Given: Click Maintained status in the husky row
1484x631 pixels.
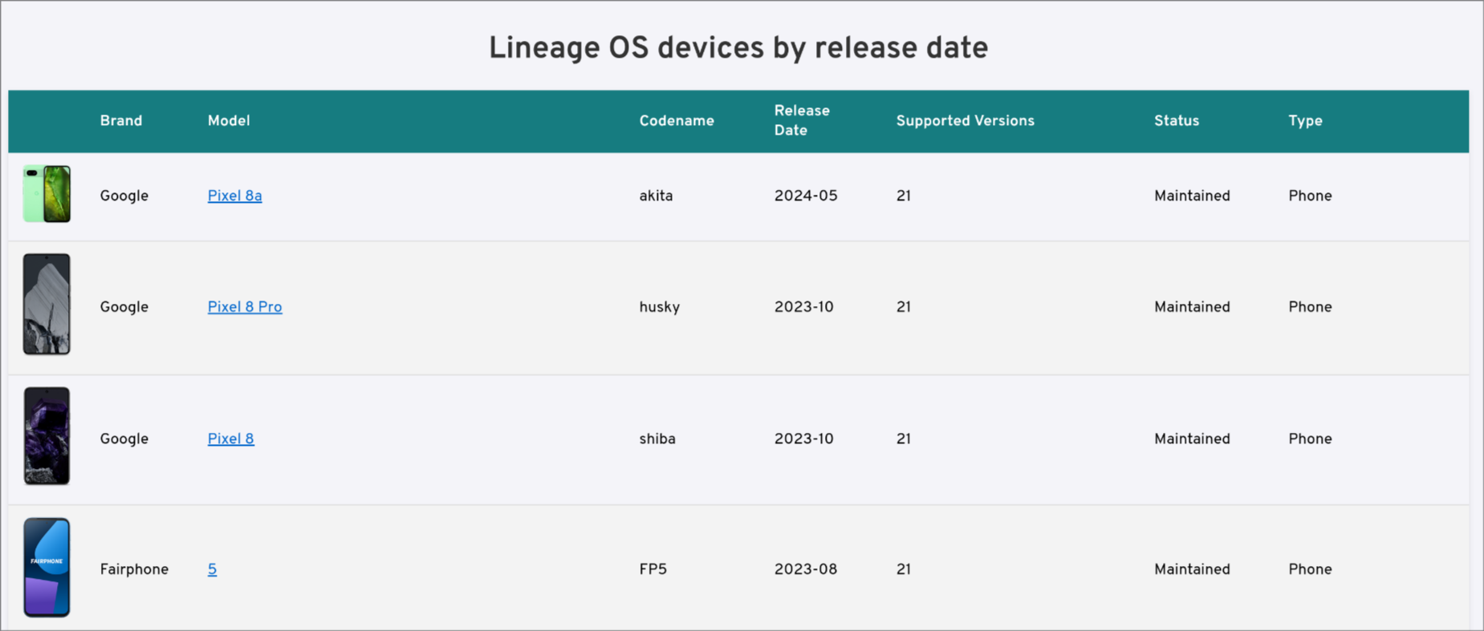Looking at the screenshot, I should coord(1192,307).
